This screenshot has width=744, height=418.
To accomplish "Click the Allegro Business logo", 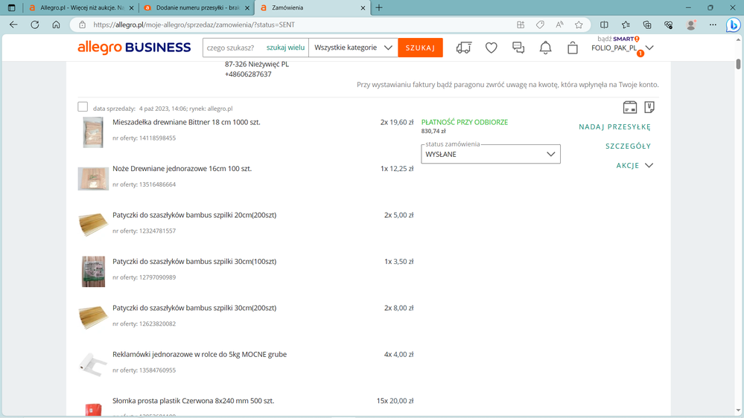I will pyautogui.click(x=134, y=48).
